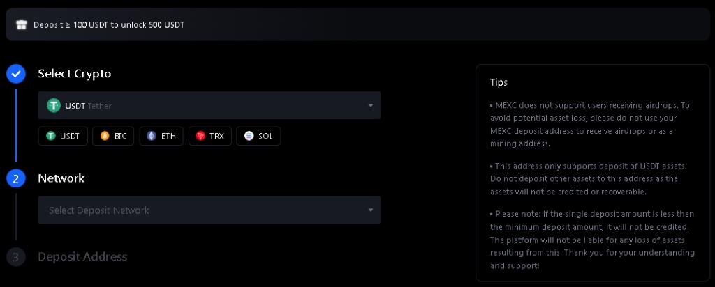Select the USDT quick chip
The image size is (715, 287).
coord(63,137)
